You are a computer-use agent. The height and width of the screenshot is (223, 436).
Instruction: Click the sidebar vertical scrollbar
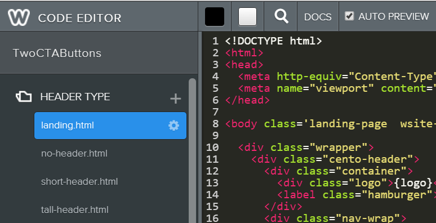(x=192, y=150)
